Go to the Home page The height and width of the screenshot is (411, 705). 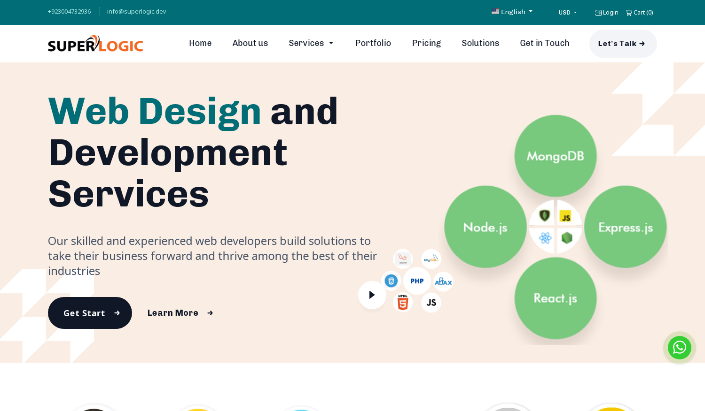click(x=200, y=43)
